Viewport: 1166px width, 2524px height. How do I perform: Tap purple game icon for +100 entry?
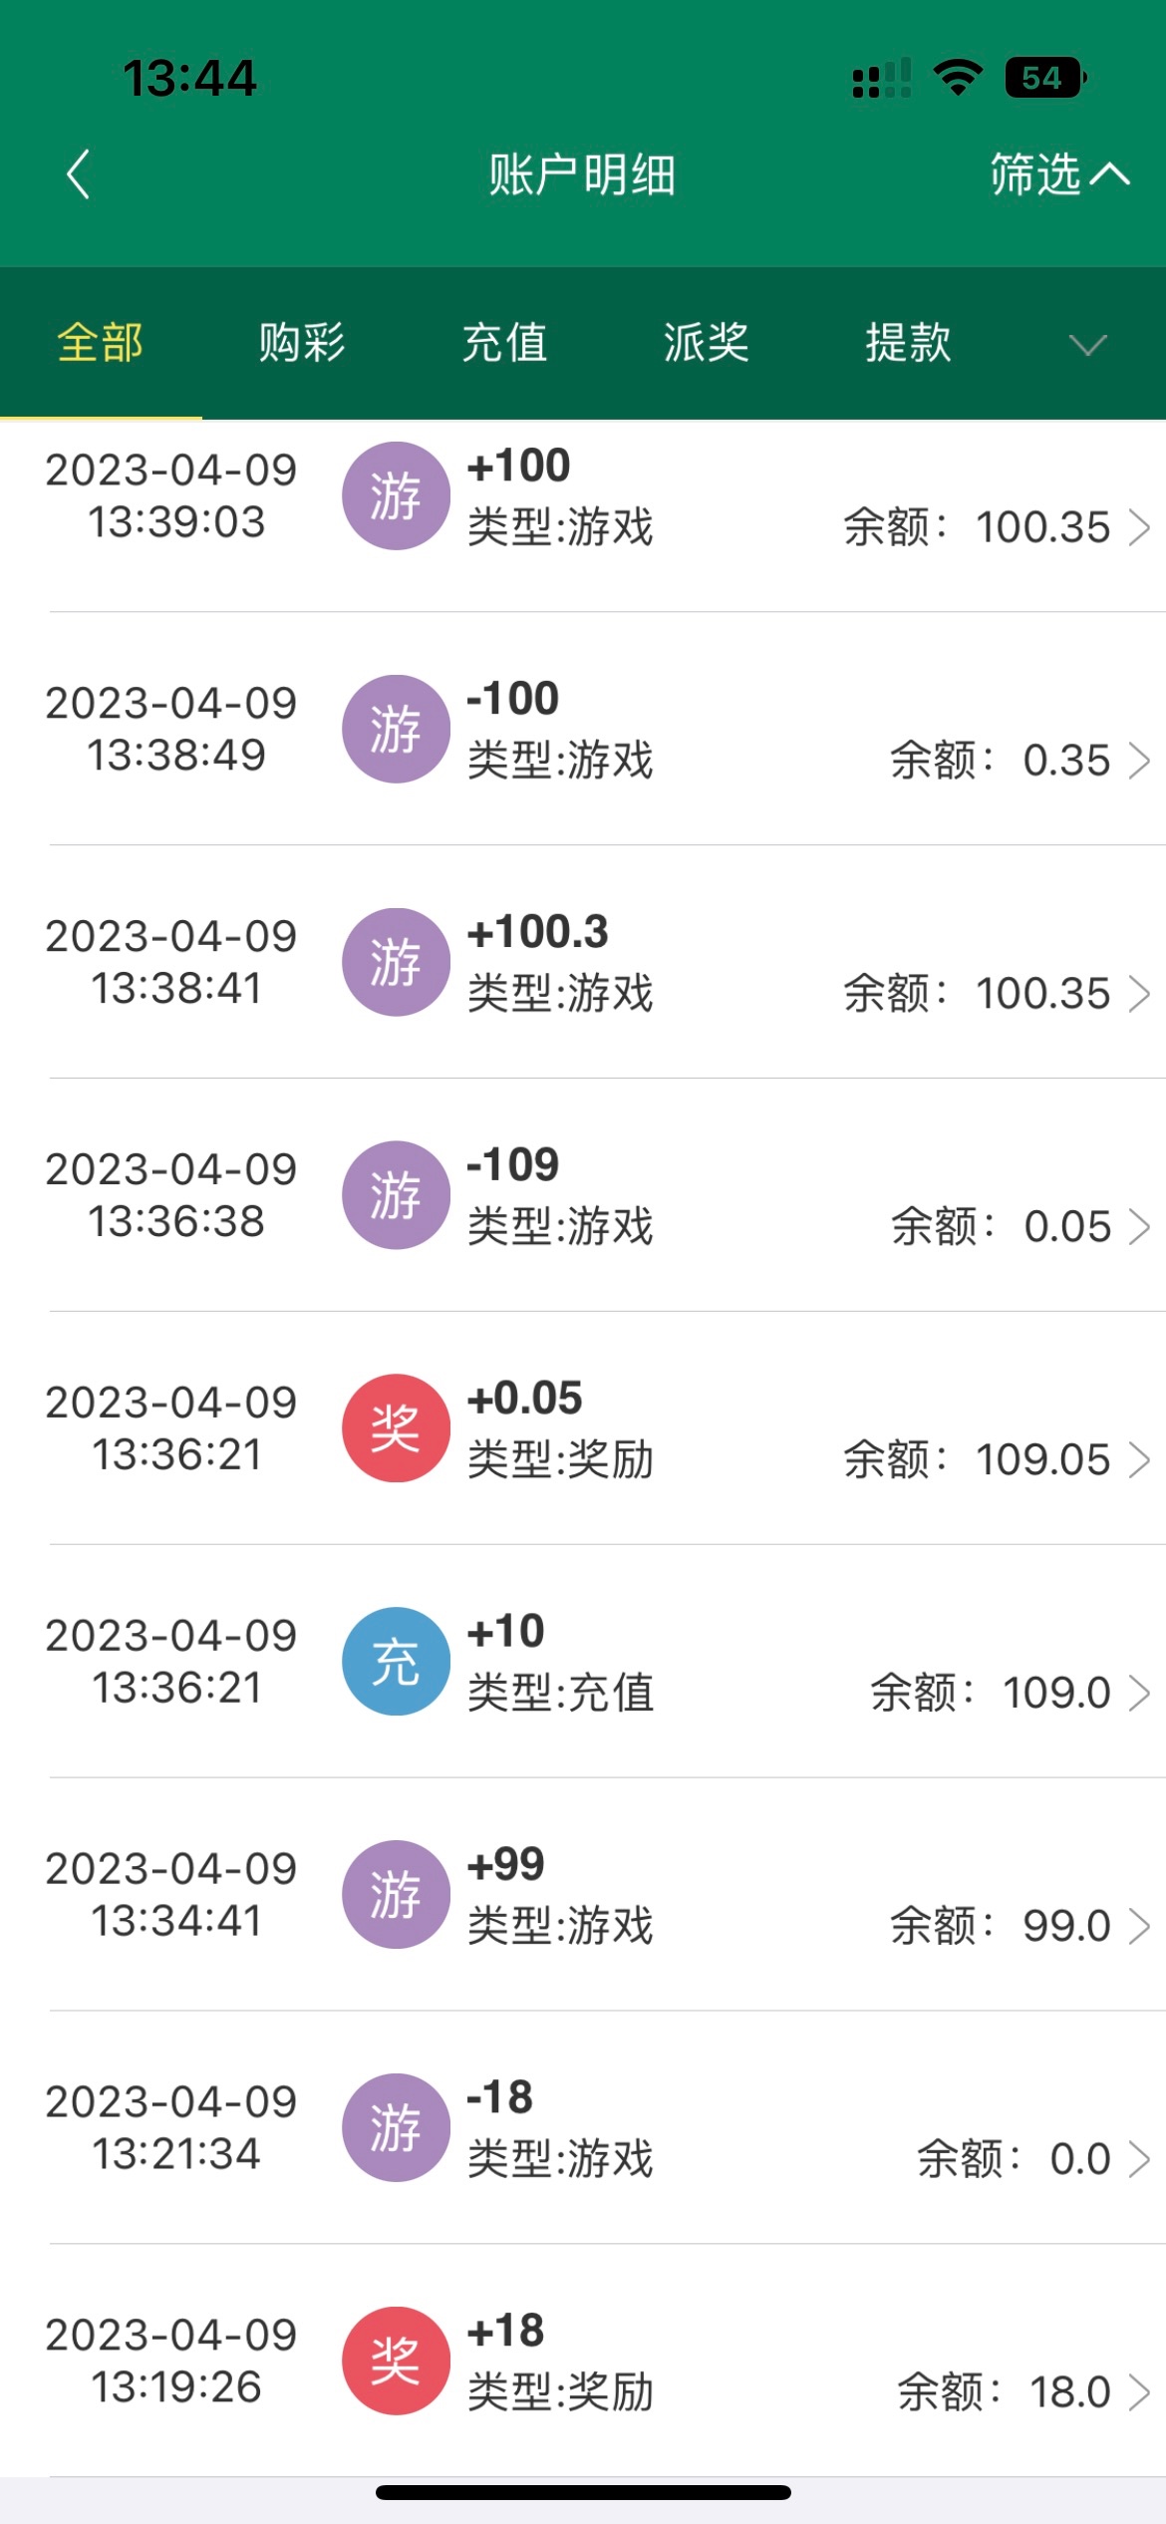[x=396, y=495]
